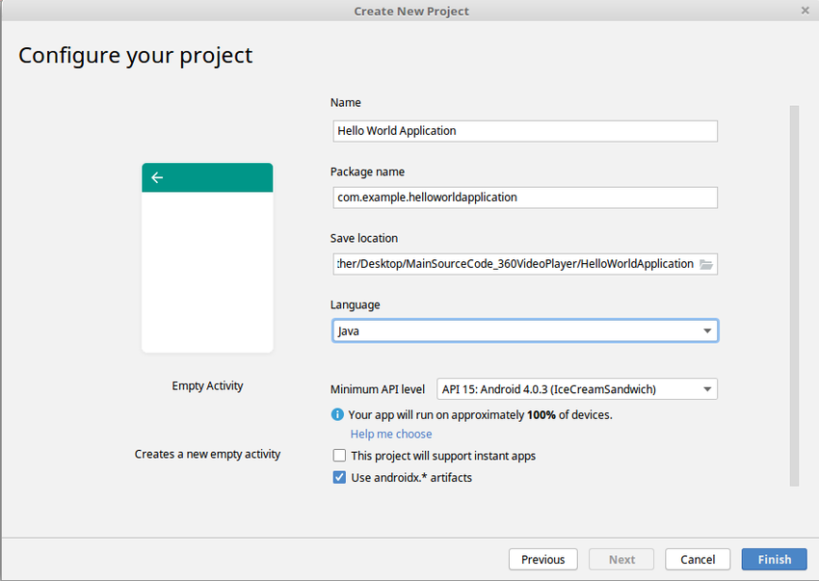Click the back arrow in activity preview
This screenshot has height=581, width=819.
[157, 177]
